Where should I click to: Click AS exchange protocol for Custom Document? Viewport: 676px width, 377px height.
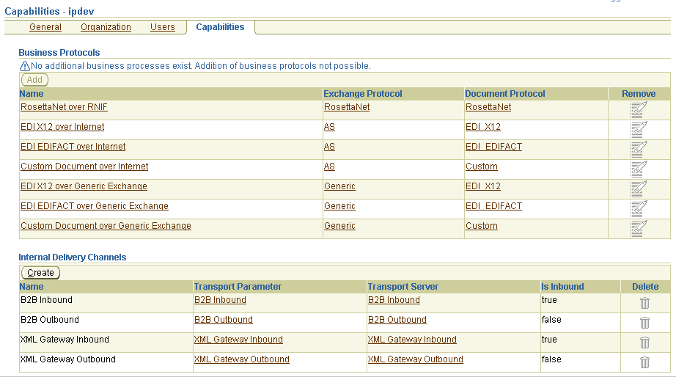point(329,166)
